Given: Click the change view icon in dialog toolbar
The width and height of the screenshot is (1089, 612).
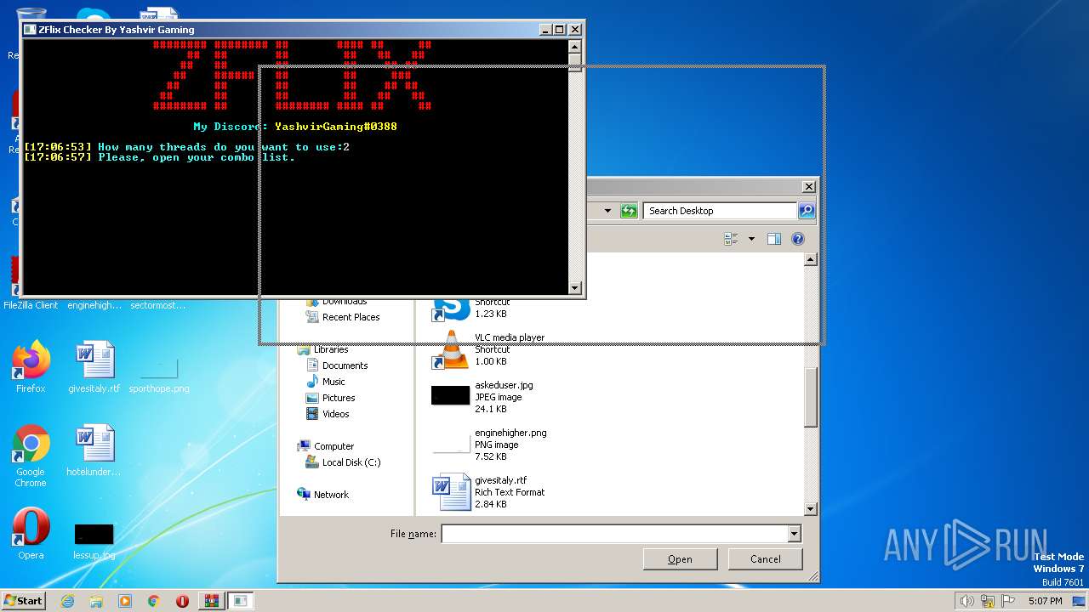Looking at the screenshot, I should pos(731,240).
